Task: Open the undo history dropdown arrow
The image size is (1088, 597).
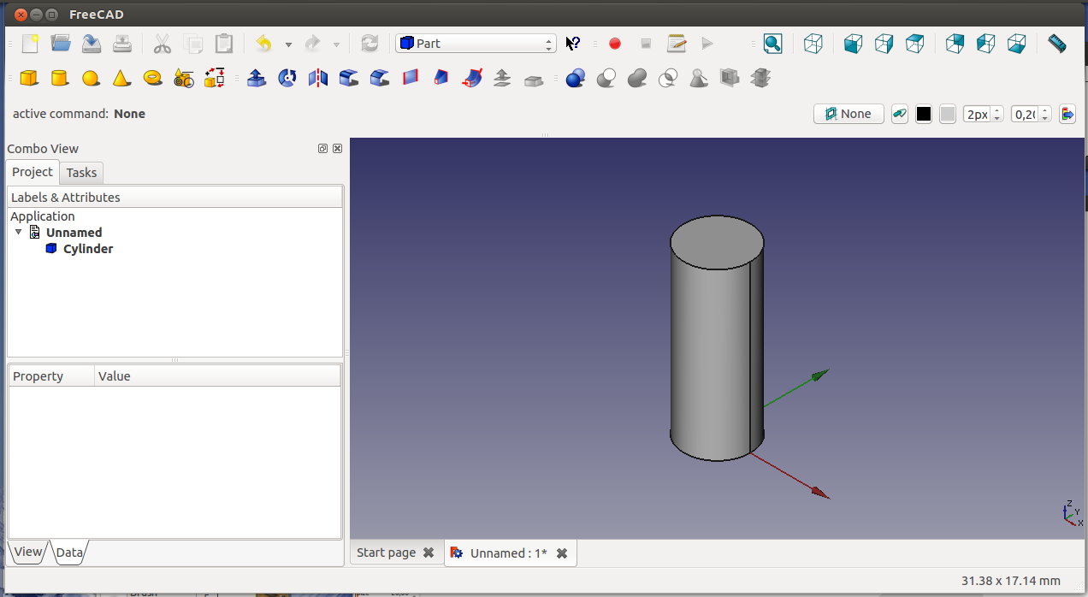Action: [288, 44]
